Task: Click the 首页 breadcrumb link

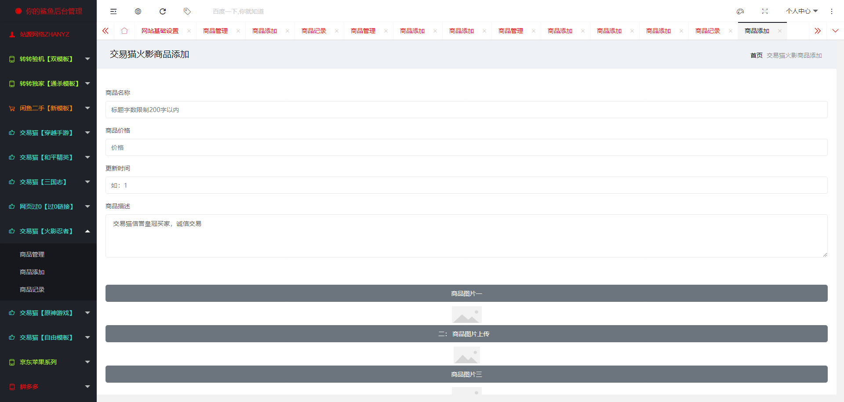Action: click(x=756, y=55)
